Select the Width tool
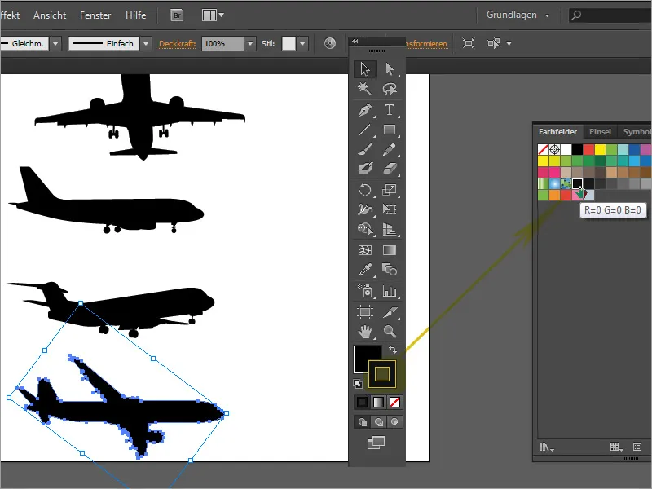652x489 pixels. point(365,209)
